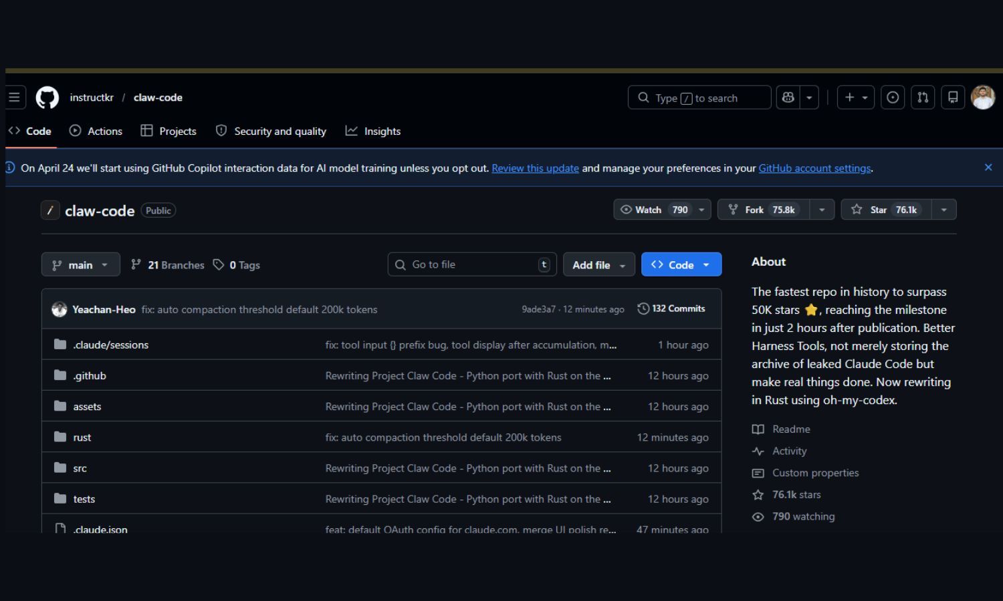Image resolution: width=1003 pixels, height=601 pixels.
Task: View the 132 Commits history
Action: 671,309
